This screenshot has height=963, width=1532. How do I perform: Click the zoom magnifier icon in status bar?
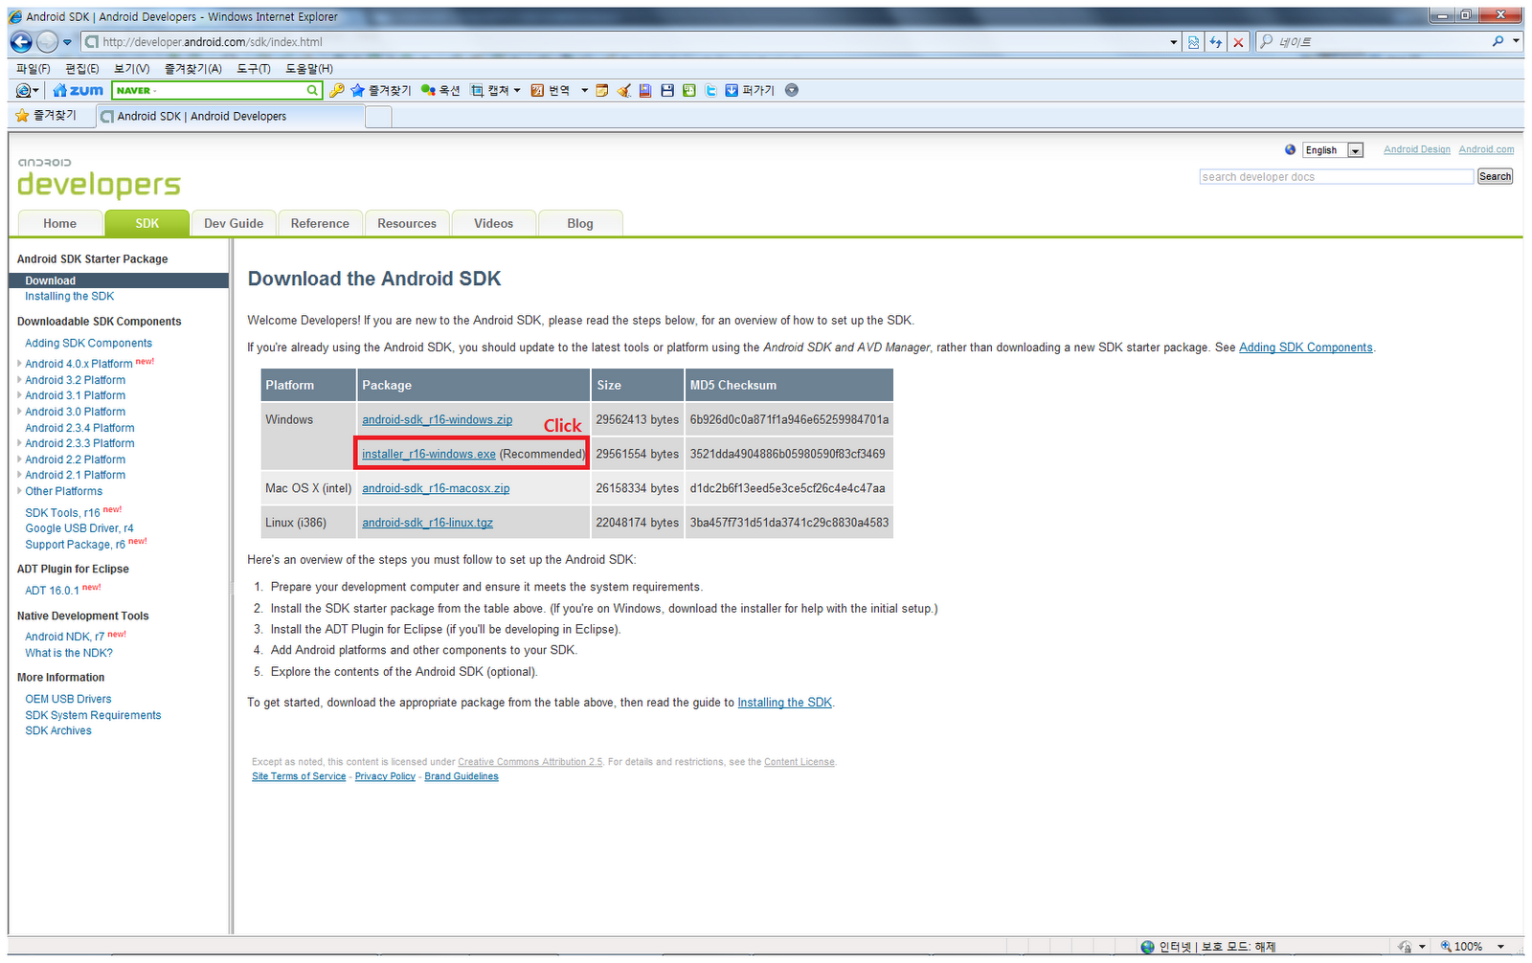[x=1446, y=946]
